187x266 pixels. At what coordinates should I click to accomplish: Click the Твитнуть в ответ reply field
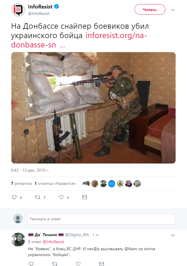pos(101,219)
